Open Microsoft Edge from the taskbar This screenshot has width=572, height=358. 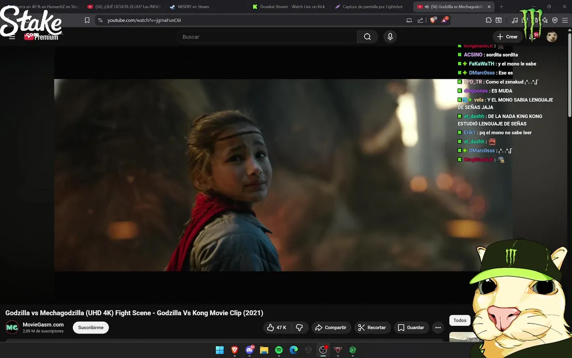tap(294, 350)
